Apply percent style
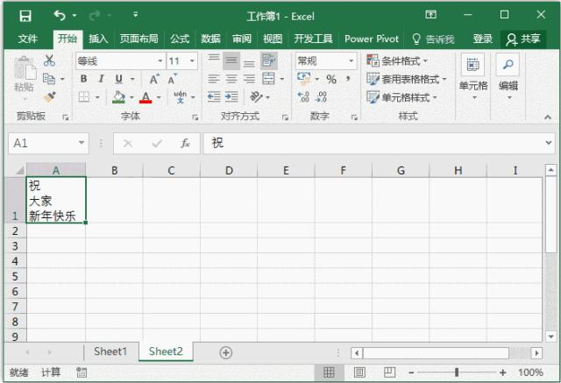Screen dimensions: 561x383 [x=331, y=79]
